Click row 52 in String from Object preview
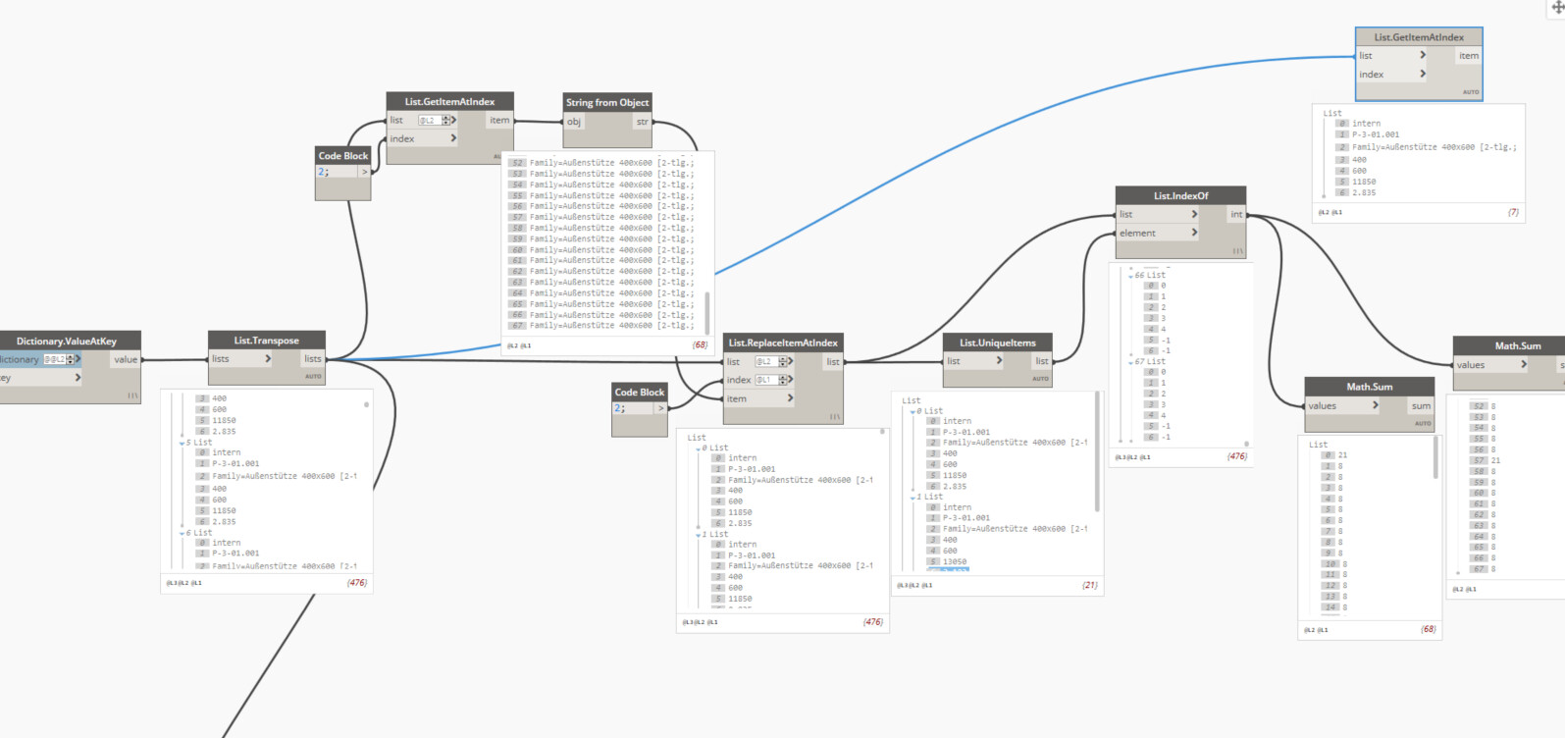The image size is (1565, 738). click(600, 163)
